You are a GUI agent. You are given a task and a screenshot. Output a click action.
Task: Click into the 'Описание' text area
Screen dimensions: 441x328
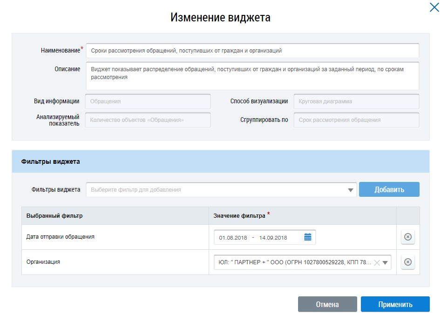pyautogui.click(x=252, y=76)
